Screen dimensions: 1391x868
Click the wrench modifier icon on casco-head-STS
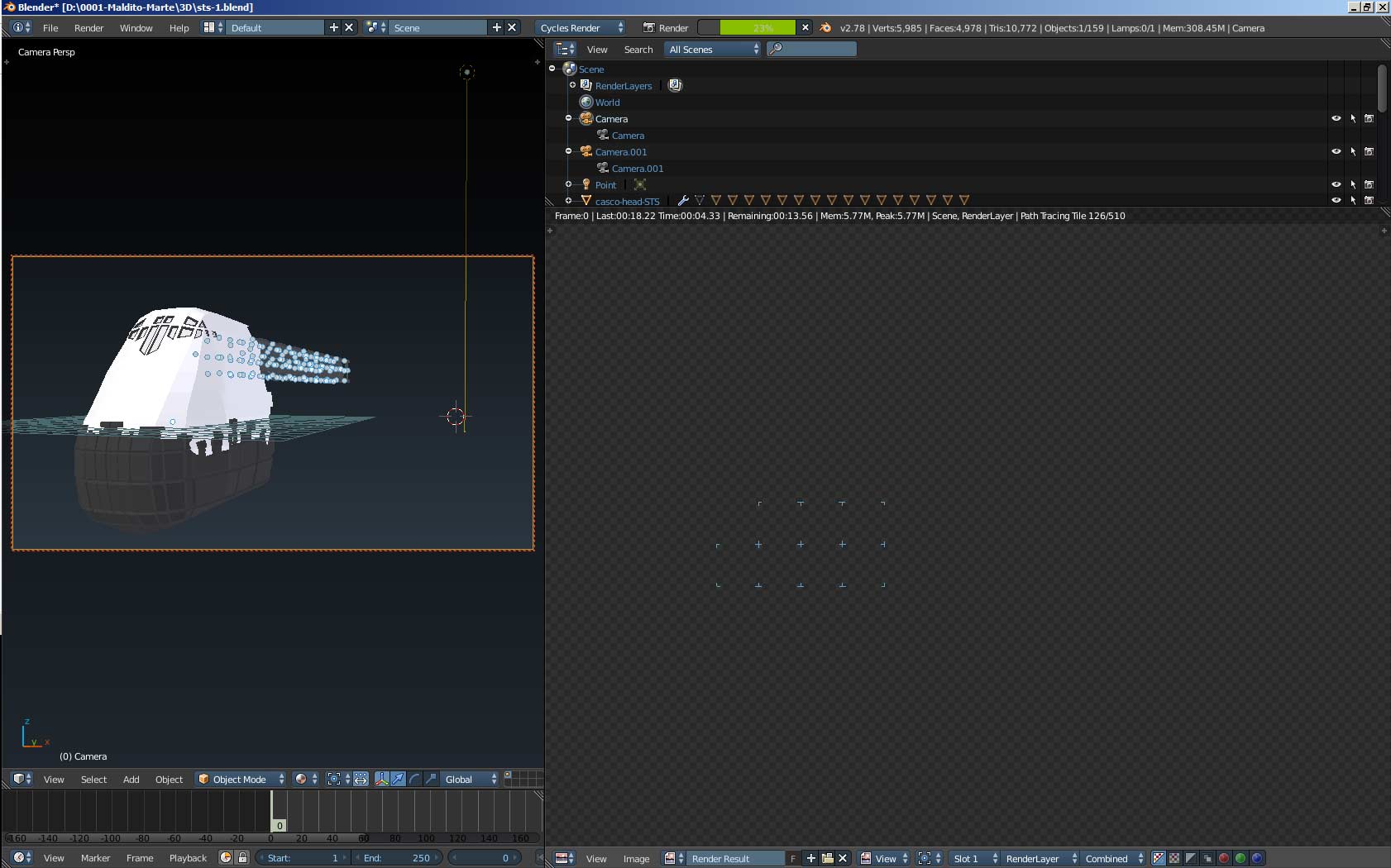pyautogui.click(x=683, y=200)
